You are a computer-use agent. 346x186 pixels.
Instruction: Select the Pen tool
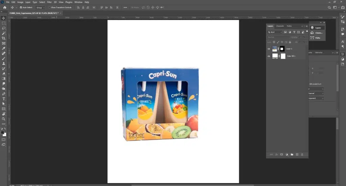(3, 94)
